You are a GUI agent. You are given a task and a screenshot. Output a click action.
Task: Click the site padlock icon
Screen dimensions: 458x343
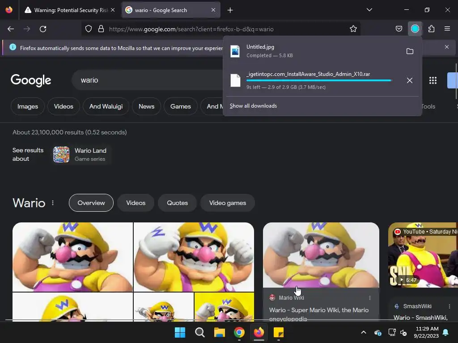pyautogui.click(x=101, y=29)
